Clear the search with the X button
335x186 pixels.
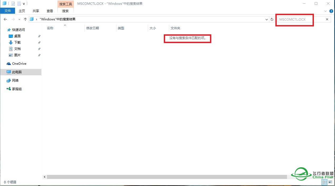(327, 19)
